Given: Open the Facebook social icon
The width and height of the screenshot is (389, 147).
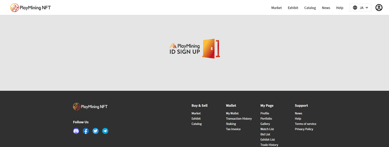Looking at the screenshot, I should coord(86,131).
